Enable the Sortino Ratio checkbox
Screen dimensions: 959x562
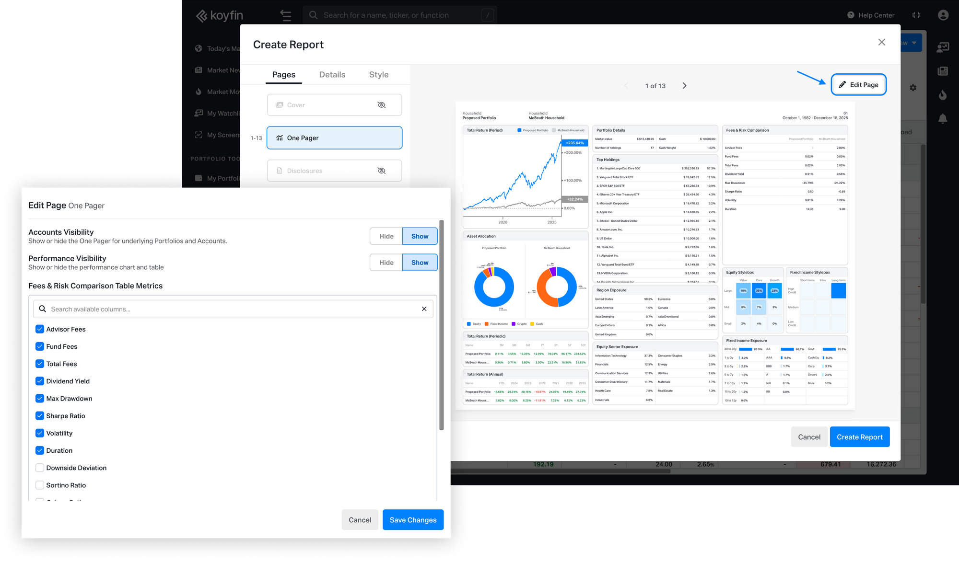click(x=40, y=485)
